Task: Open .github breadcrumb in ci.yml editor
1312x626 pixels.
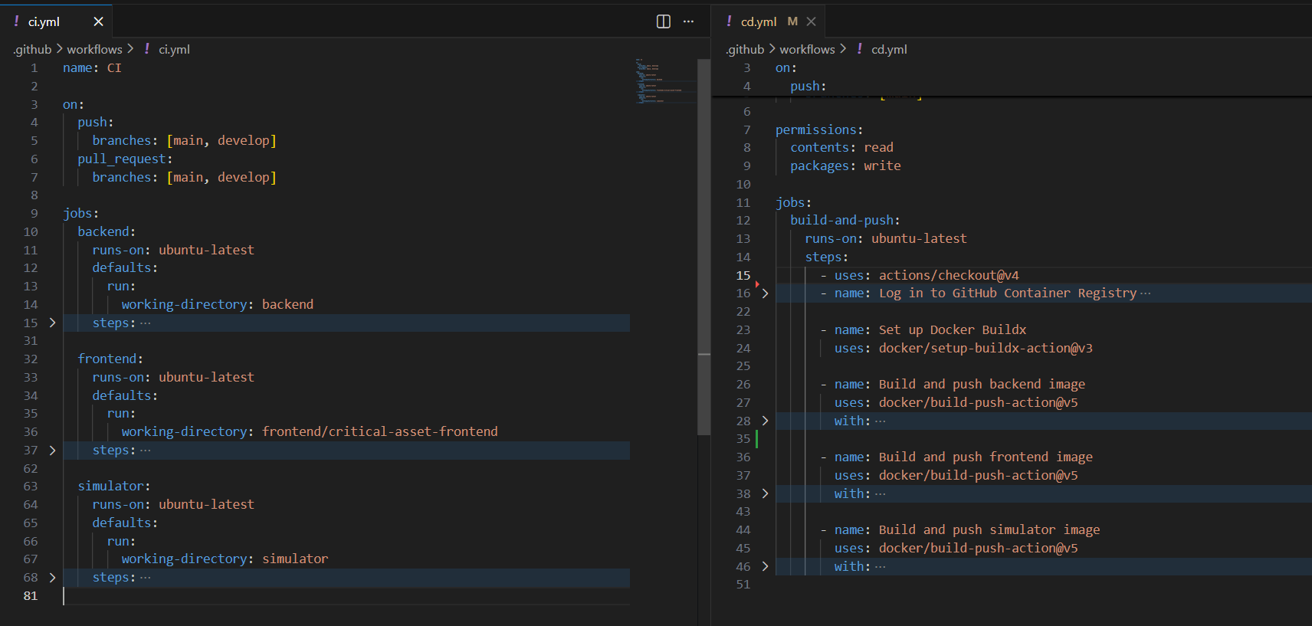Action: (x=32, y=49)
